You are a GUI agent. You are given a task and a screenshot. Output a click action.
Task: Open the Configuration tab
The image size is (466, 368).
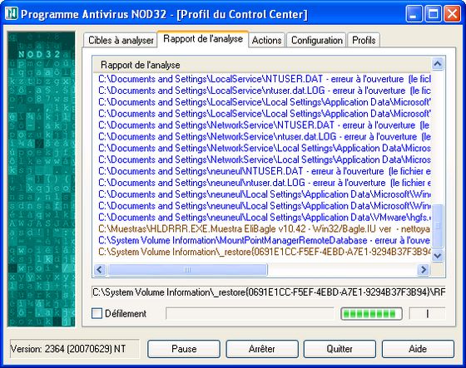[317, 40]
